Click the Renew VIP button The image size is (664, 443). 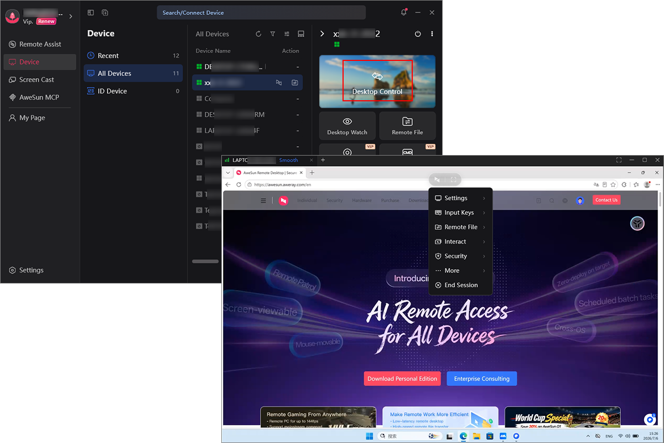coord(46,22)
